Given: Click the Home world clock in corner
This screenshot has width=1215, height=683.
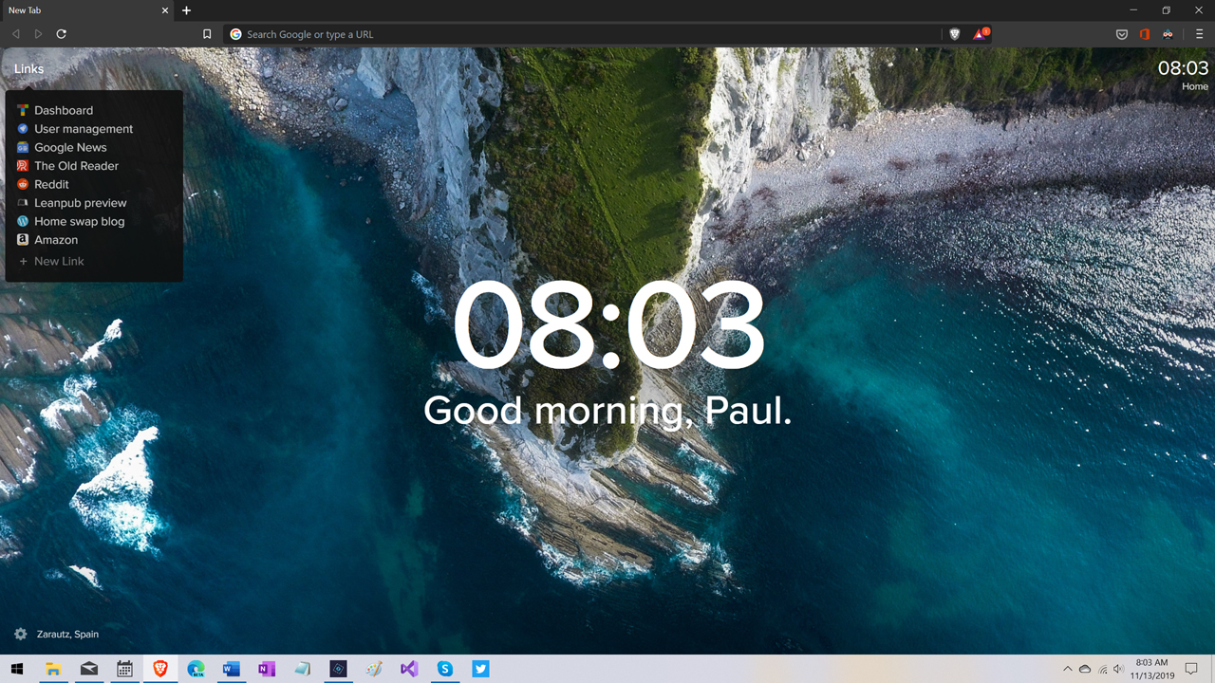Looking at the screenshot, I should pos(1183,74).
